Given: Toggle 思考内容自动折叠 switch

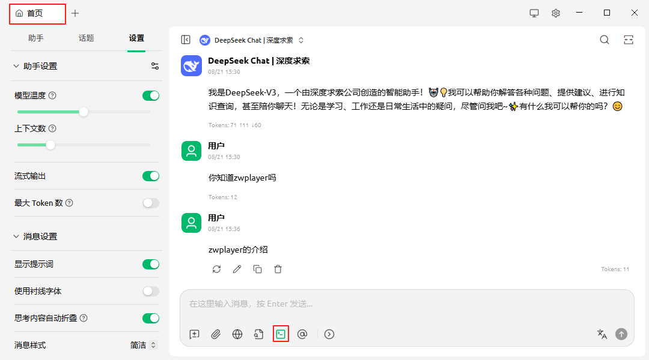Looking at the screenshot, I should (x=151, y=318).
